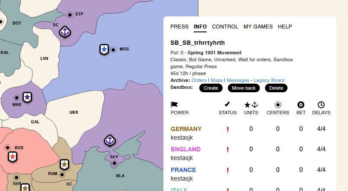The height and width of the screenshot is (191, 348).
Task: Select the purple army unit in Warsaw
Action: point(27,97)
